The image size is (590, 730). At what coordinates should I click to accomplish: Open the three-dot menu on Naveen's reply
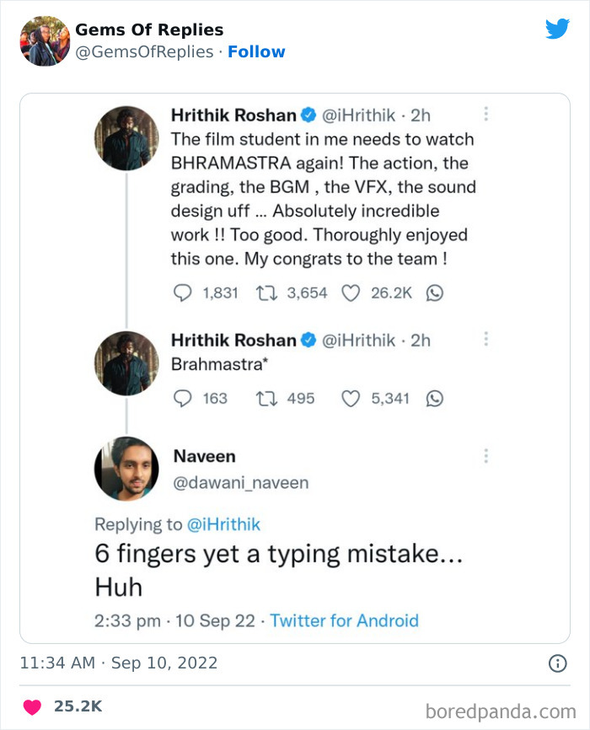485,454
